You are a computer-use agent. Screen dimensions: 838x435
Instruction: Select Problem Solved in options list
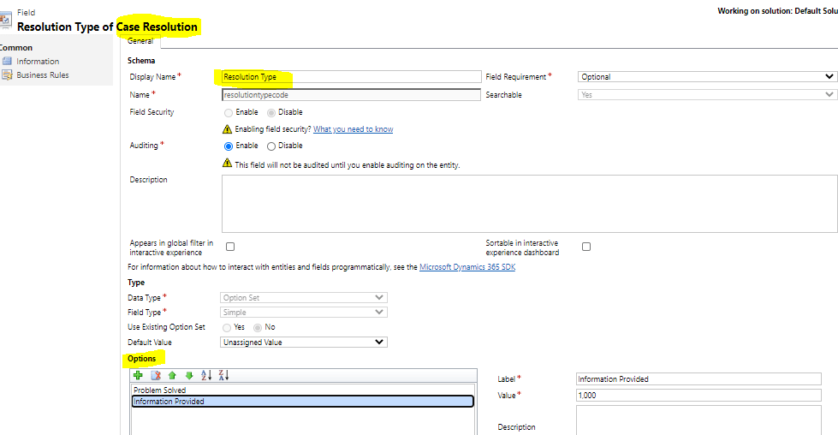coord(160,390)
